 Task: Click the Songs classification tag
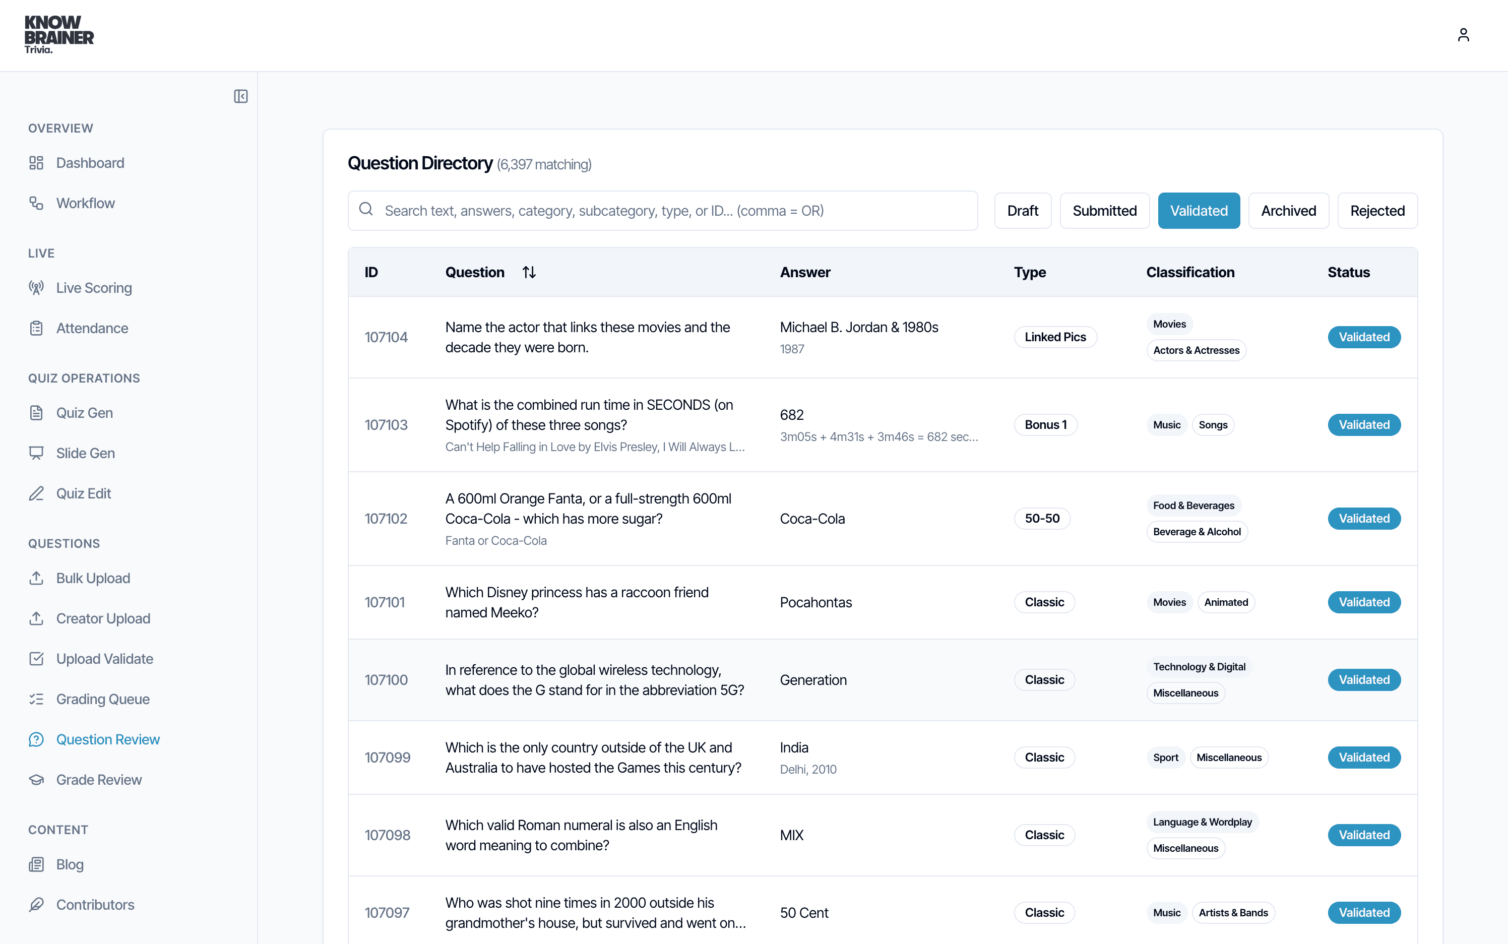click(1213, 424)
